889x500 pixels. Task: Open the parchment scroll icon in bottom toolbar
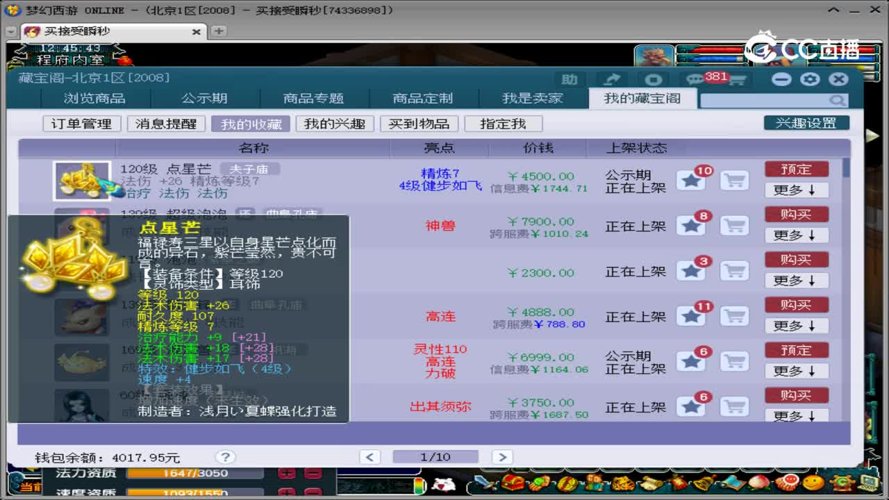(x=650, y=483)
